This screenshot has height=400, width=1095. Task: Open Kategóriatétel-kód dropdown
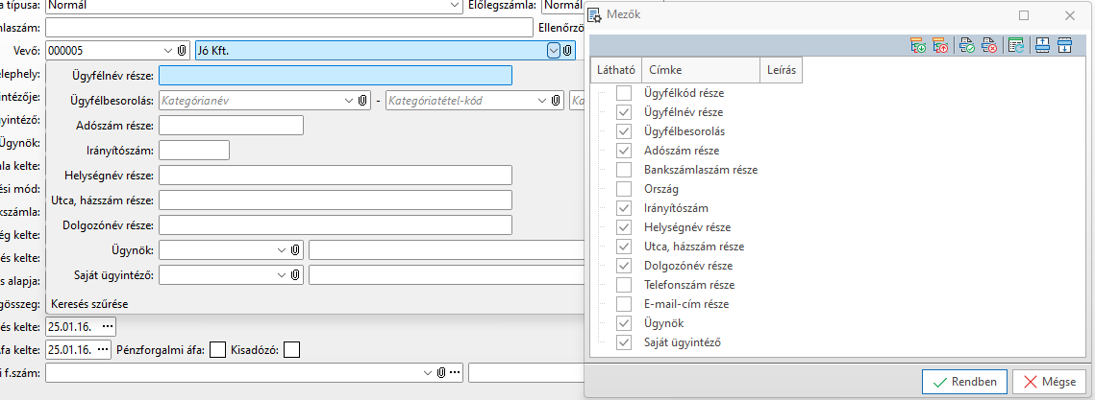pos(541,101)
